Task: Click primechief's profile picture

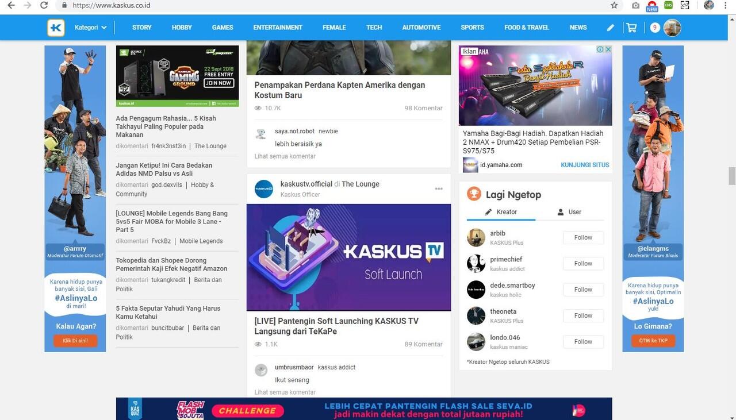Action: click(x=476, y=264)
